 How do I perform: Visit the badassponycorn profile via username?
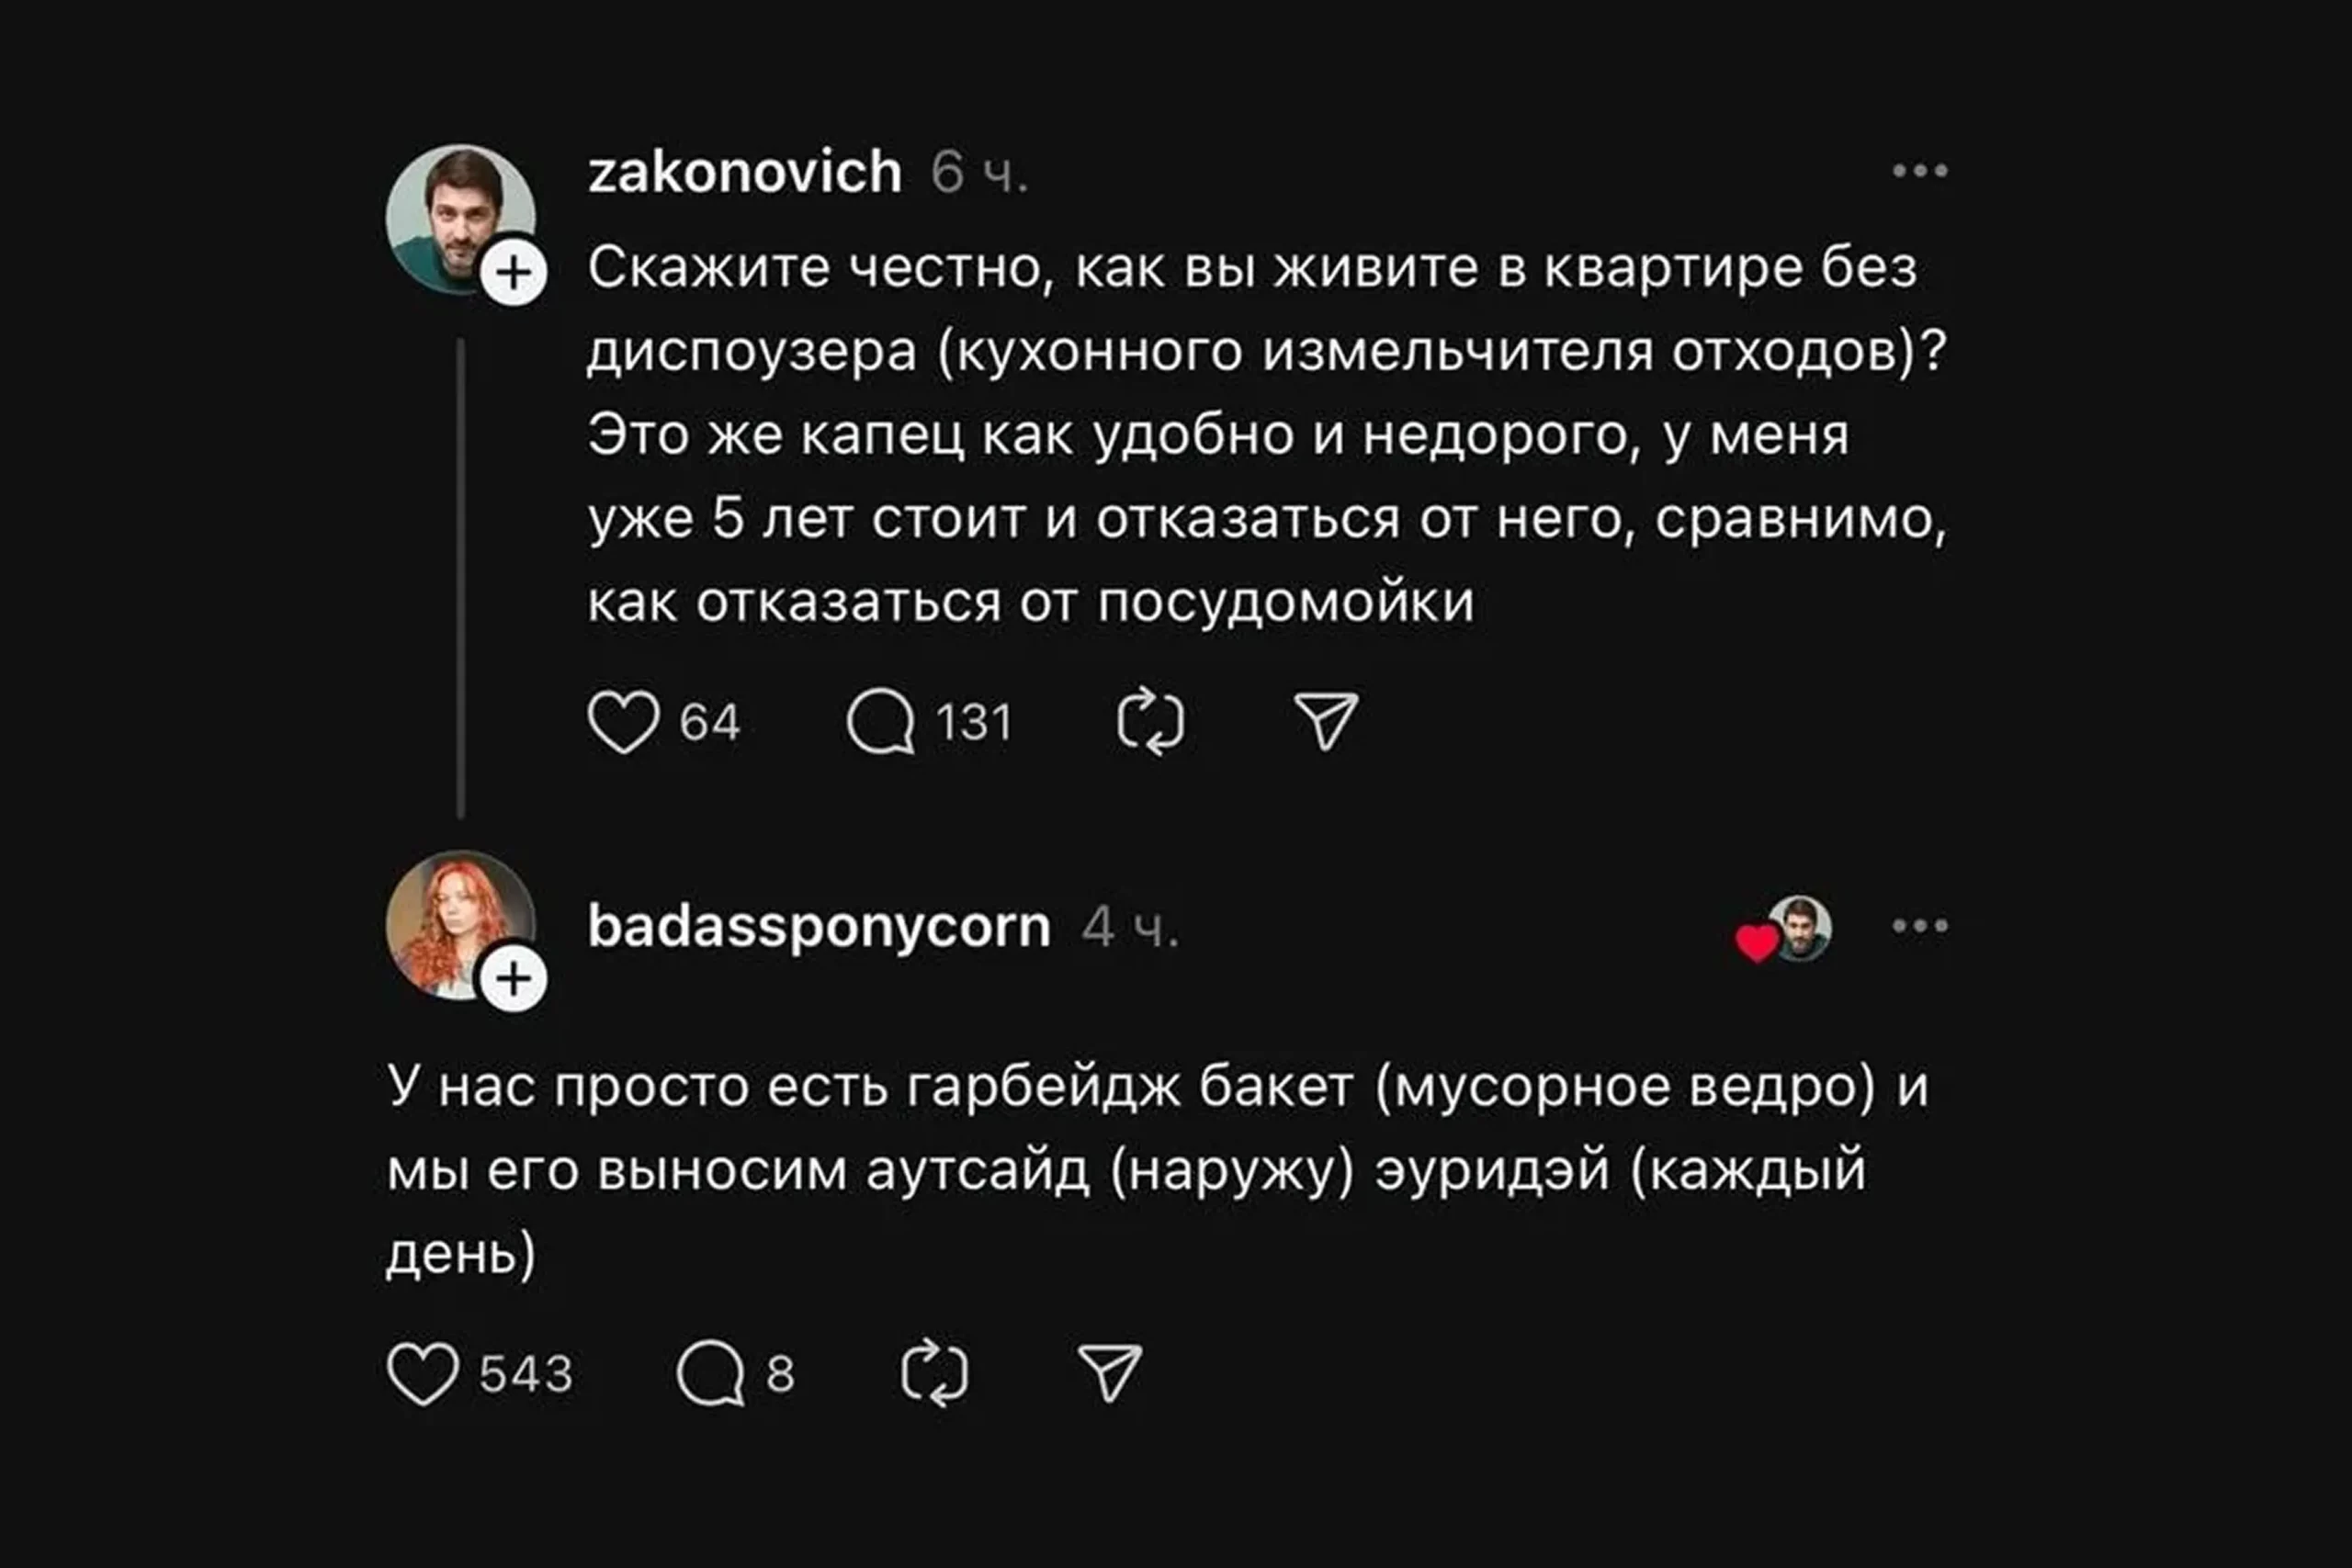819,926
